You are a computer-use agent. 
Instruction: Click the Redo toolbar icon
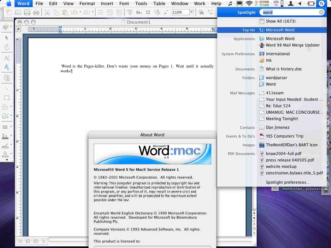(87, 13)
